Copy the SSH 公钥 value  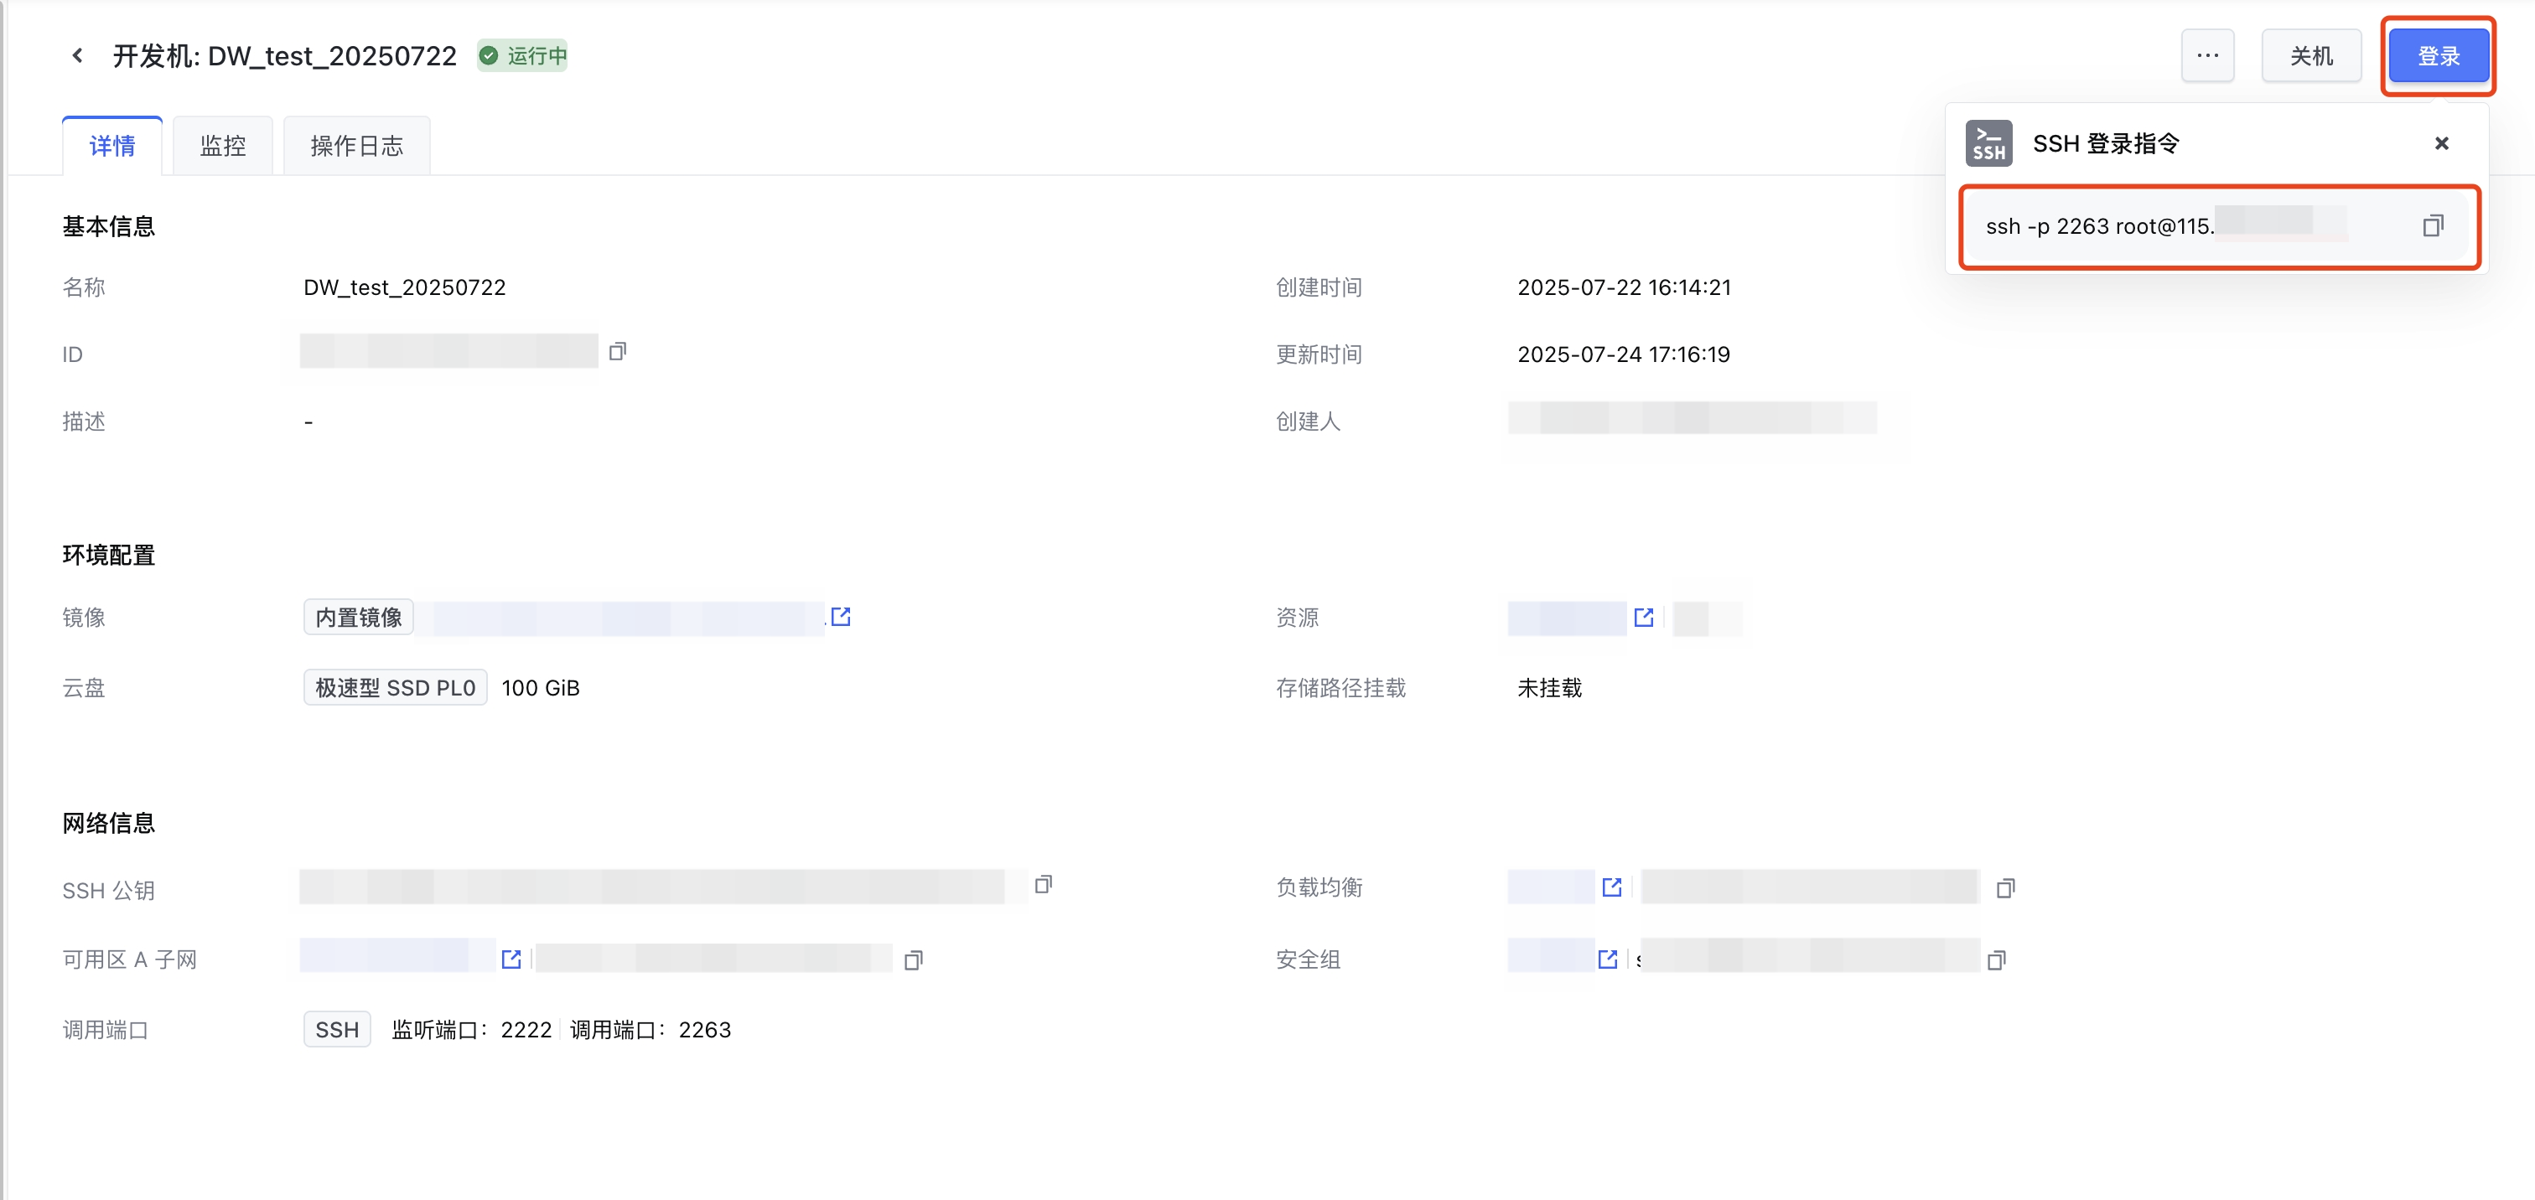(x=1043, y=884)
